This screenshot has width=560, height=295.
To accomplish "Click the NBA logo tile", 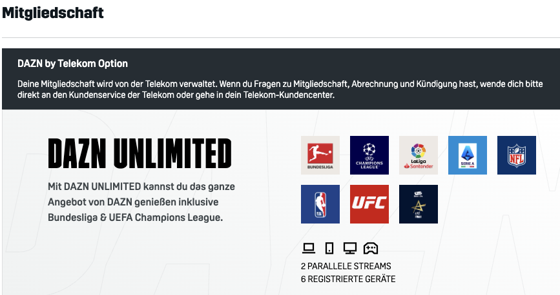I will point(320,204).
